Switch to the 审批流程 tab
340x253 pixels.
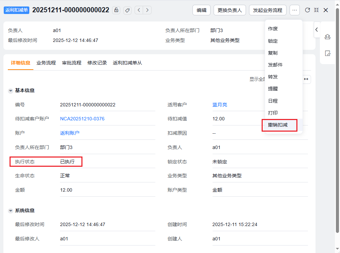(72, 63)
